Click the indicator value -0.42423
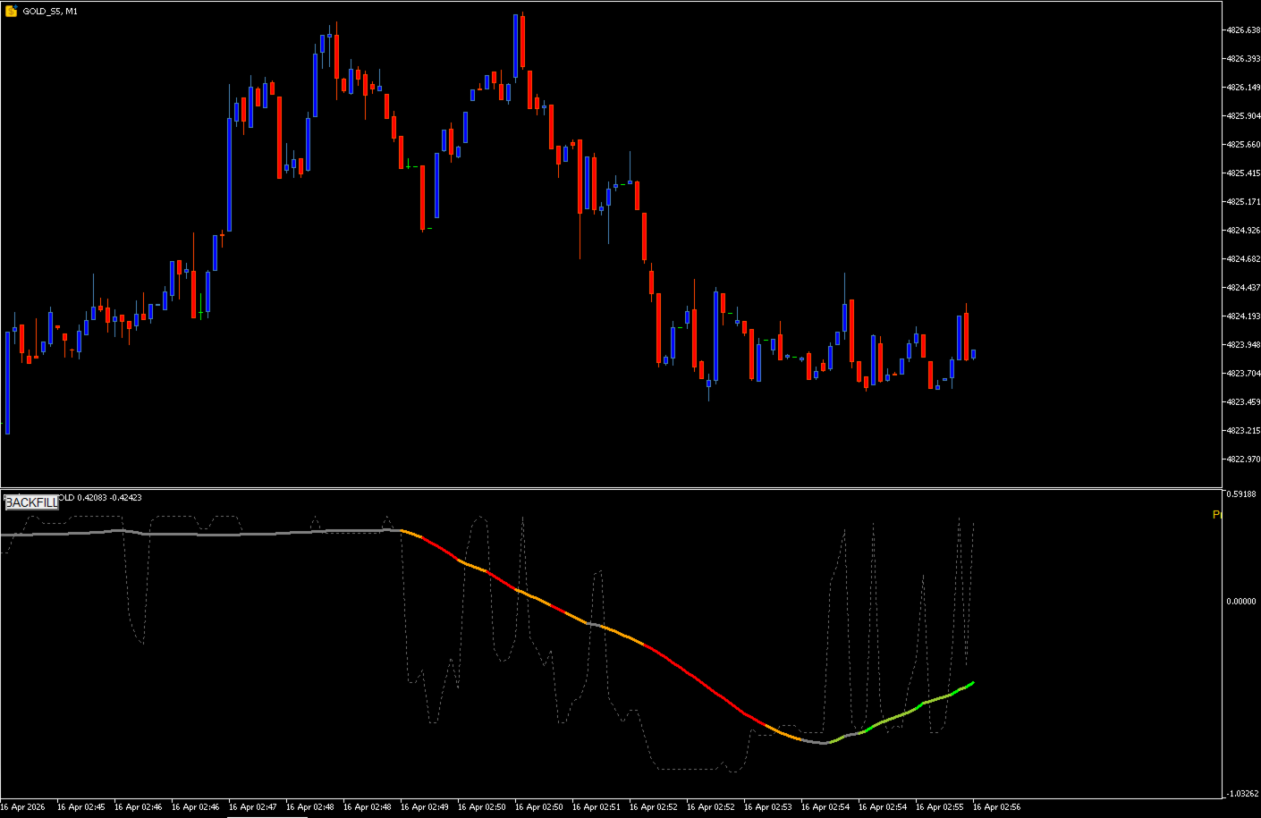1261x818 pixels. 125,498
